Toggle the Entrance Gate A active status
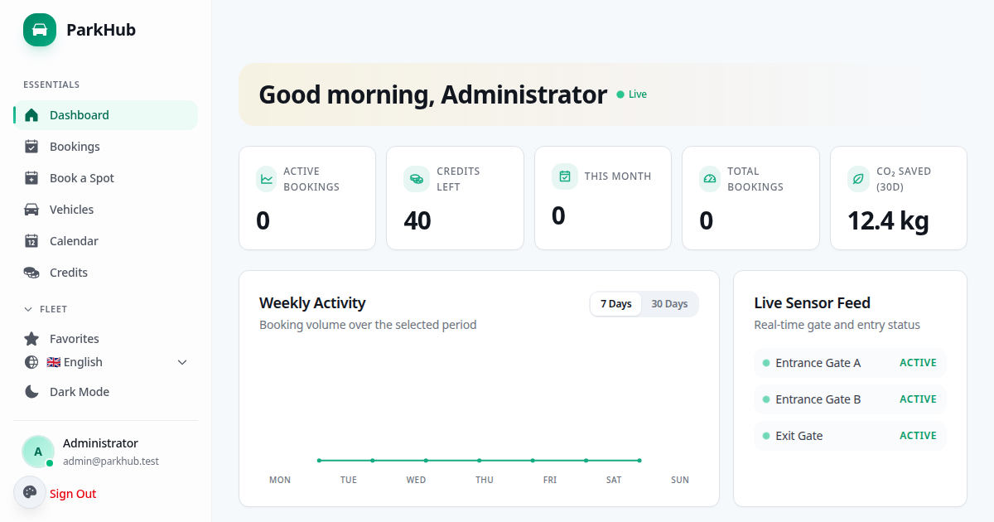Viewport: 994px width, 522px height. pos(918,362)
